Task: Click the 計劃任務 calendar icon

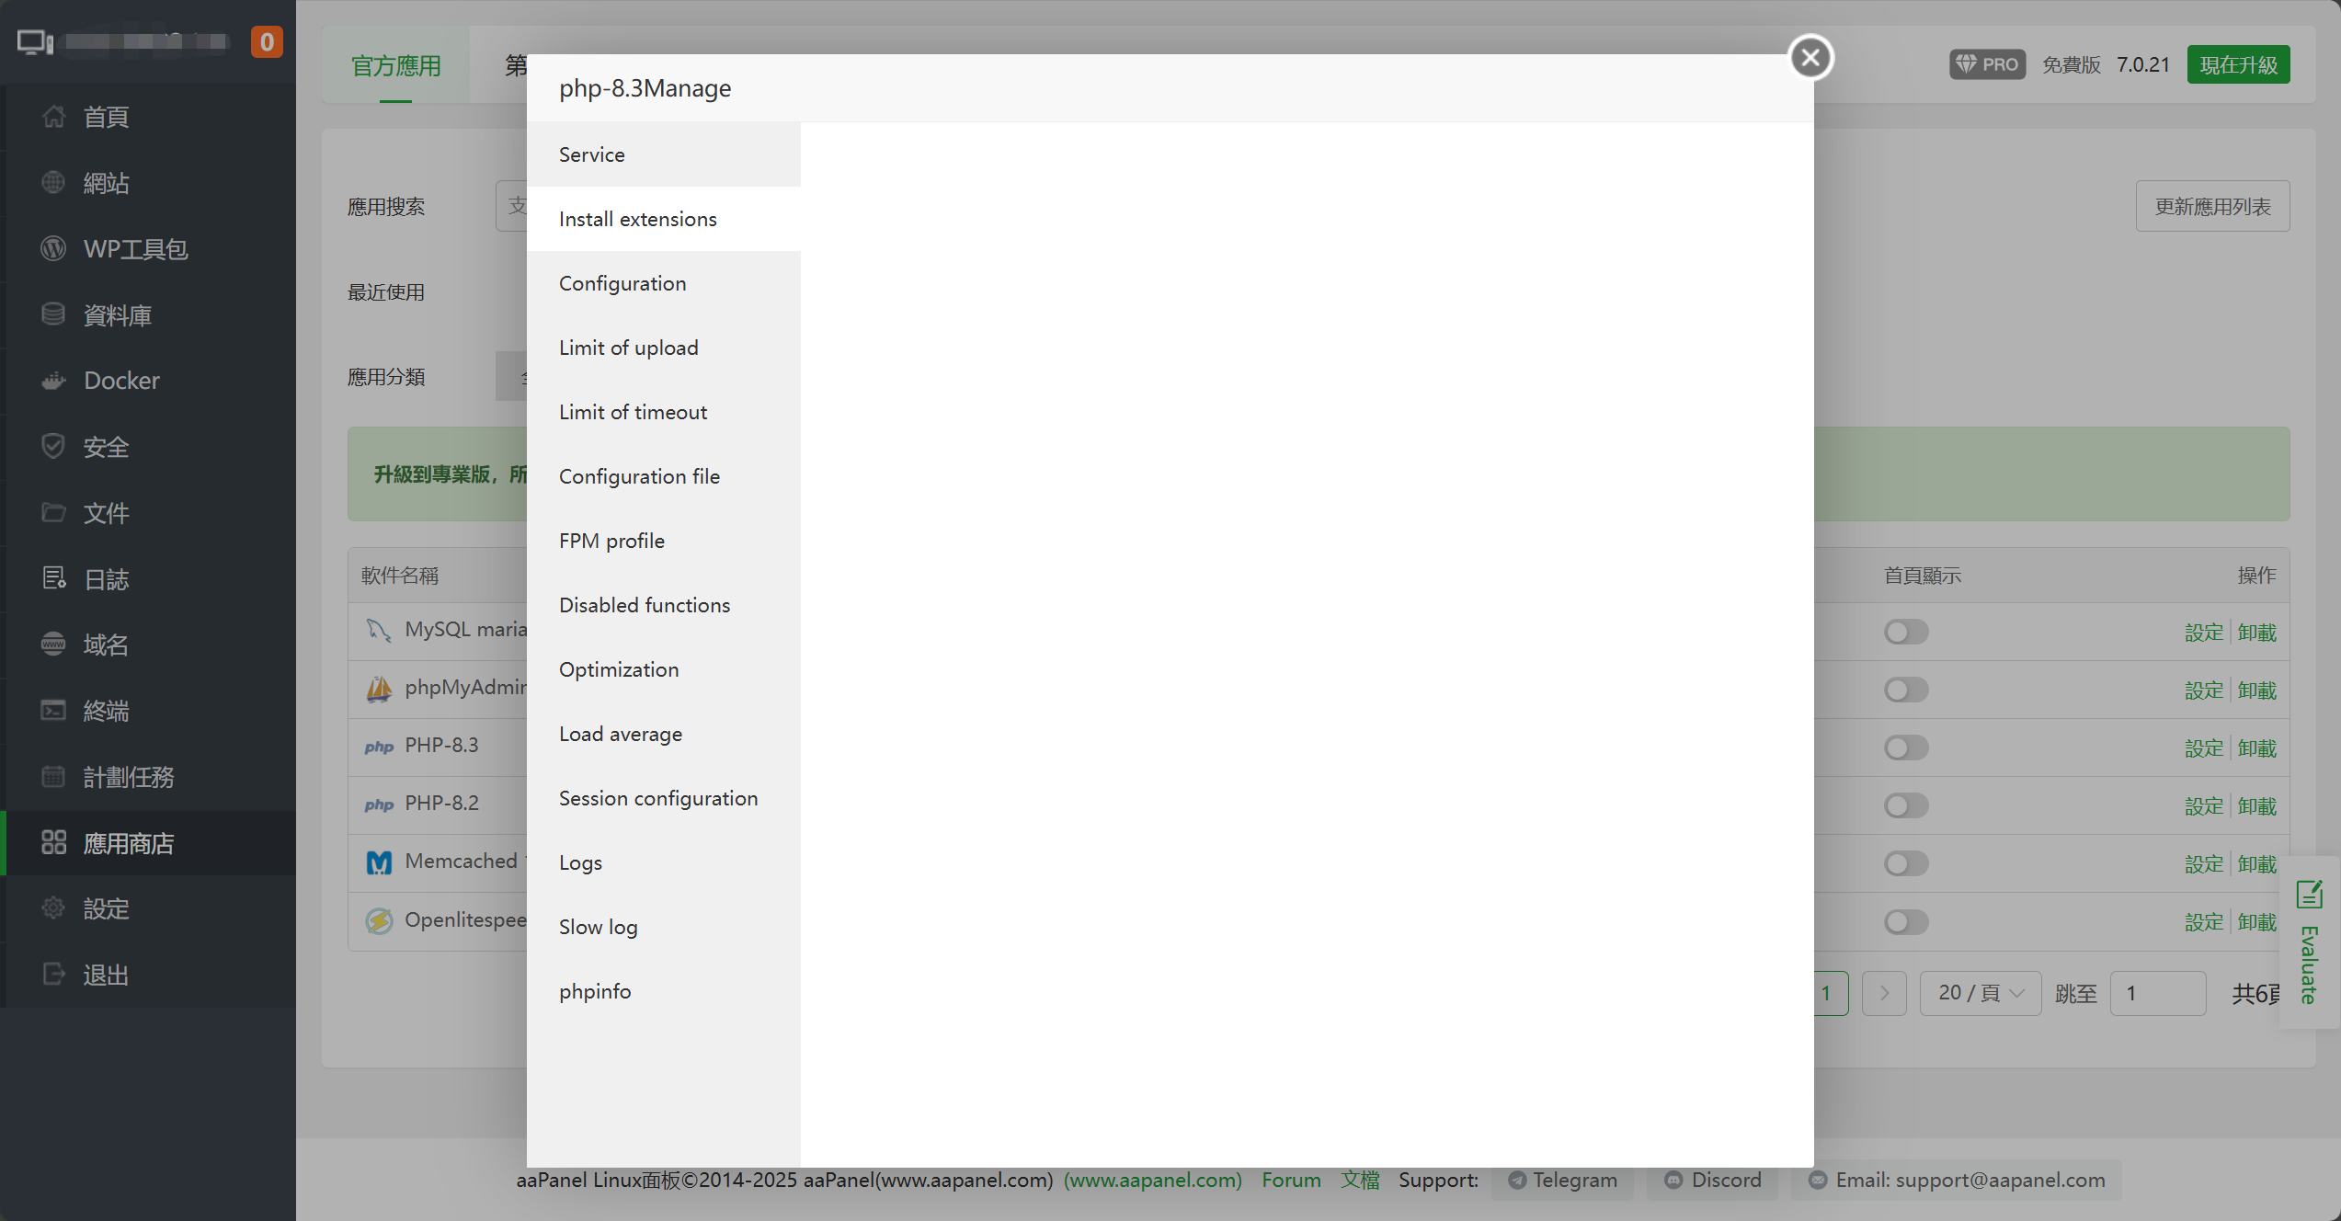Action: point(53,776)
